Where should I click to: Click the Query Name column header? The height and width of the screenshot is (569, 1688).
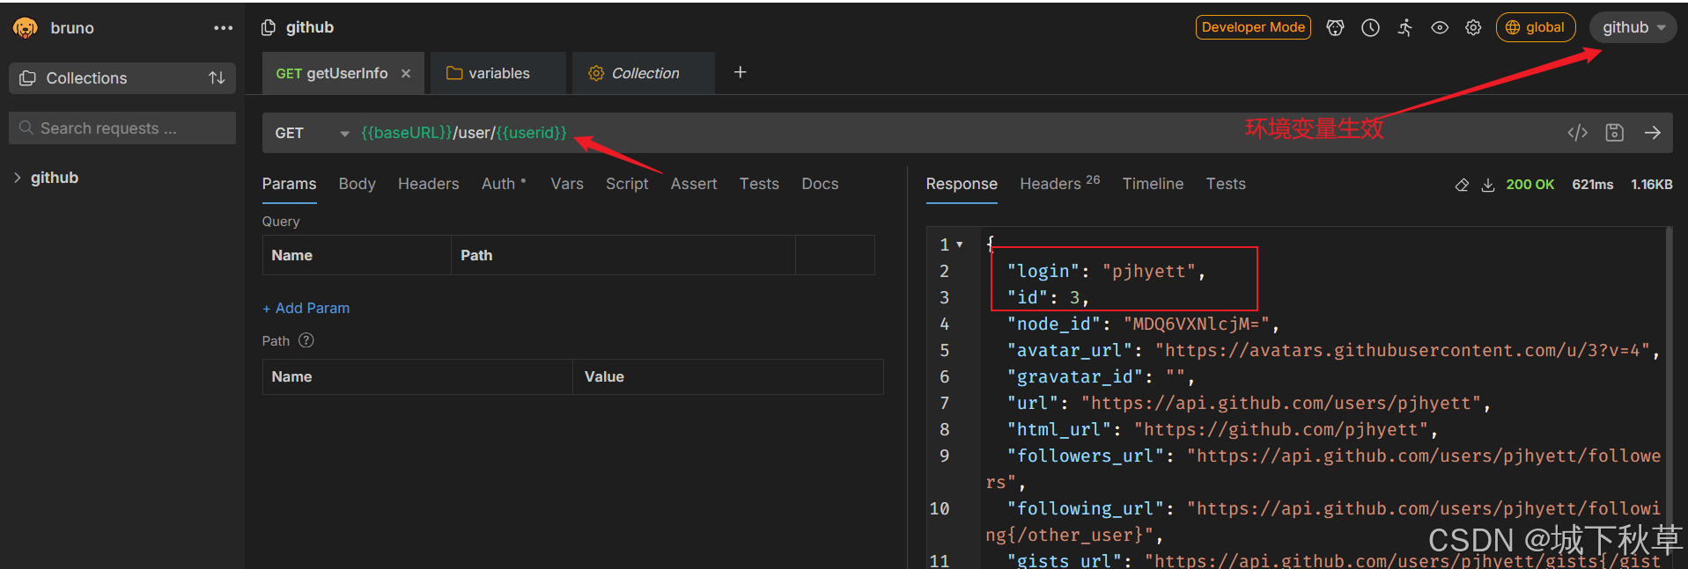357,255
